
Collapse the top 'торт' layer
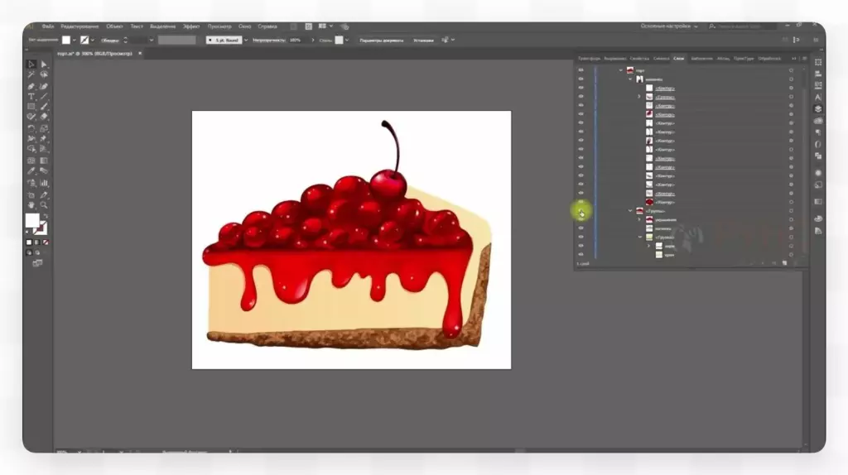click(621, 70)
